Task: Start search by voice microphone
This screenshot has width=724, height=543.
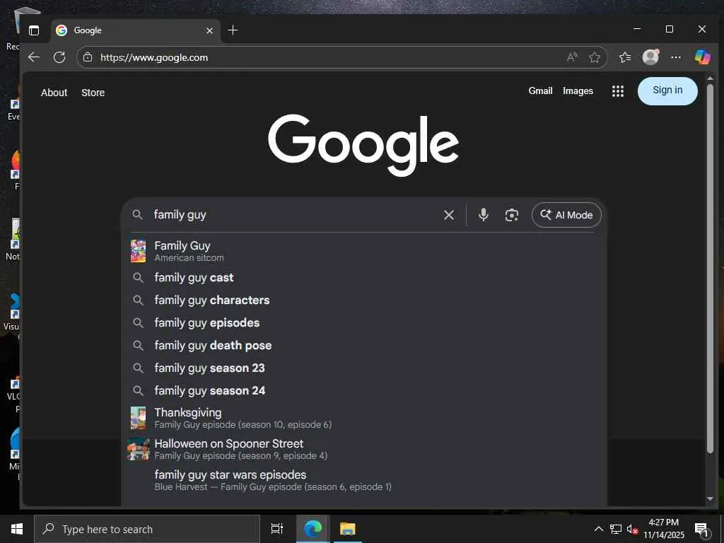Action: click(x=483, y=215)
